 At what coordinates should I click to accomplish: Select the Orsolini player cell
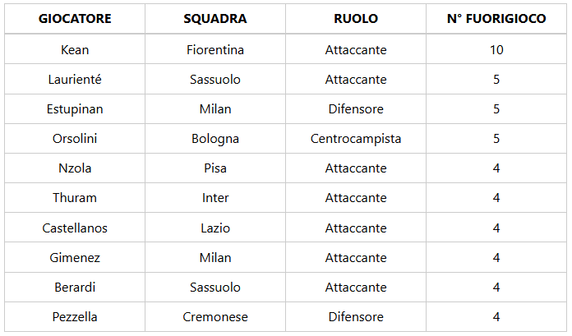pyautogui.click(x=75, y=139)
